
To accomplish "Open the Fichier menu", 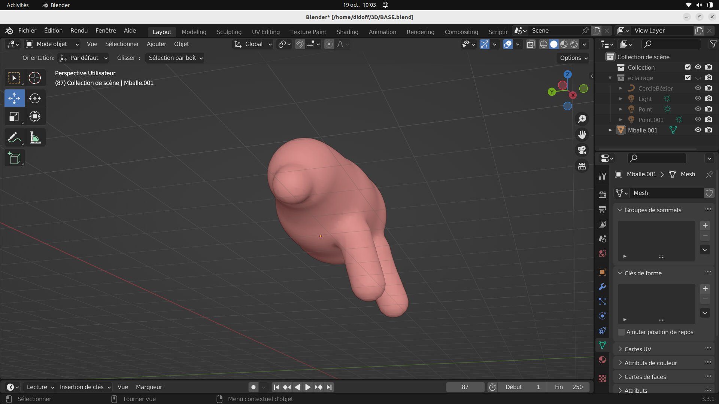I will click(27, 31).
